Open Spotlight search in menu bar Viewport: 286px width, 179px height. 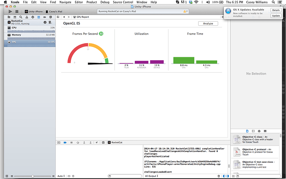click(273, 2)
